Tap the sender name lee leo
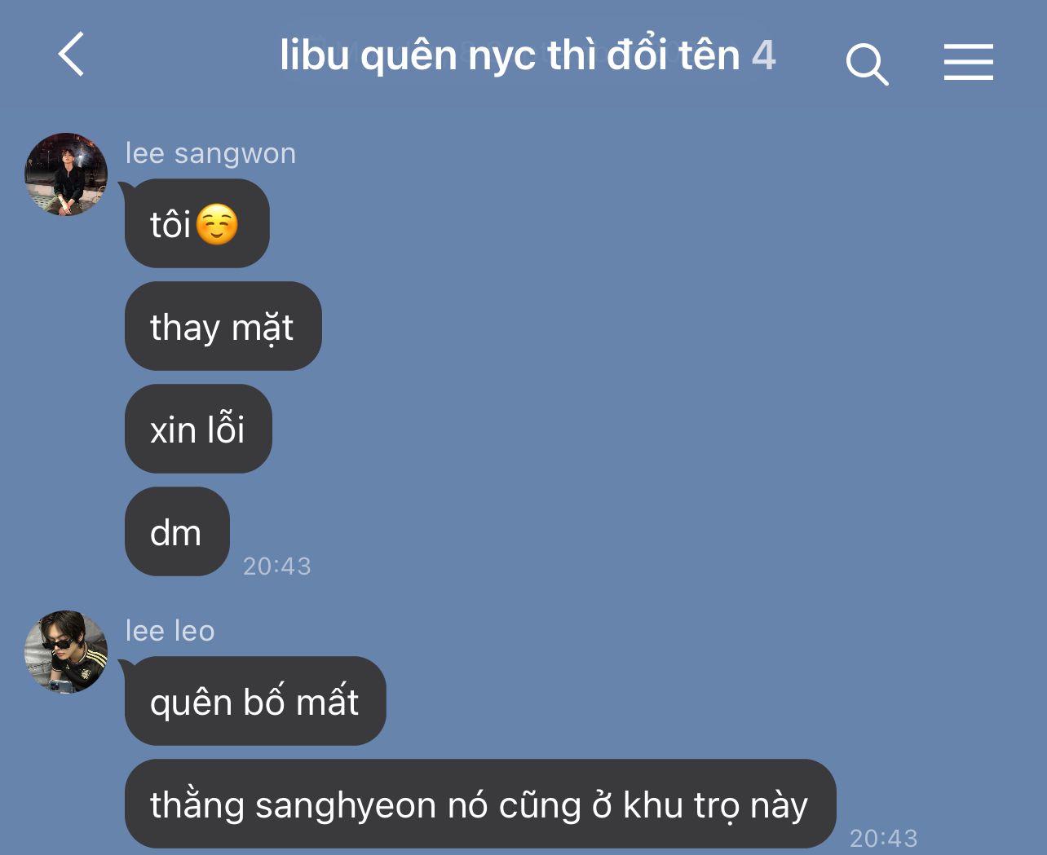The width and height of the screenshot is (1047, 855). (x=170, y=631)
